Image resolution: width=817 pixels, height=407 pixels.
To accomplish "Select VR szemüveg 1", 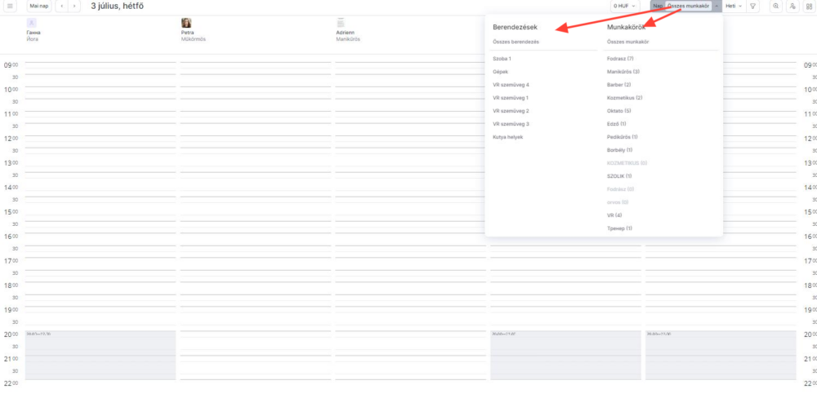I will (511, 98).
